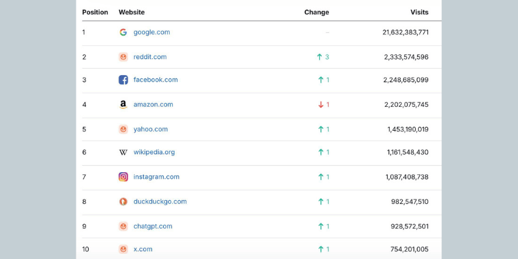Viewport: 518px width, 259px height.
Task: Click wikipedia.org's green up arrow
Action: click(x=321, y=152)
